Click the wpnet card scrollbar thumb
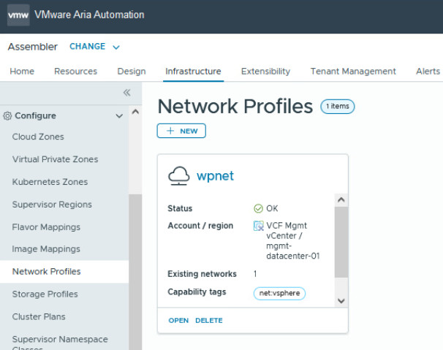This screenshot has width=443, height=350. pyautogui.click(x=341, y=242)
